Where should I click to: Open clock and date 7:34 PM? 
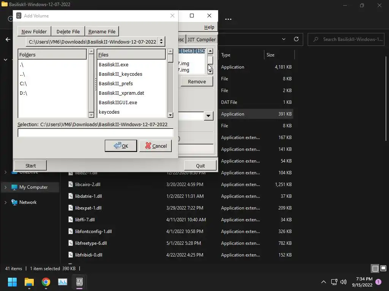point(362,282)
